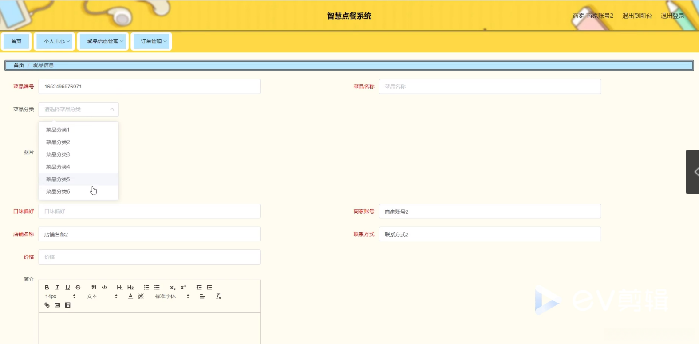
Task: Click the 店铺名称 input field
Action: 150,234
